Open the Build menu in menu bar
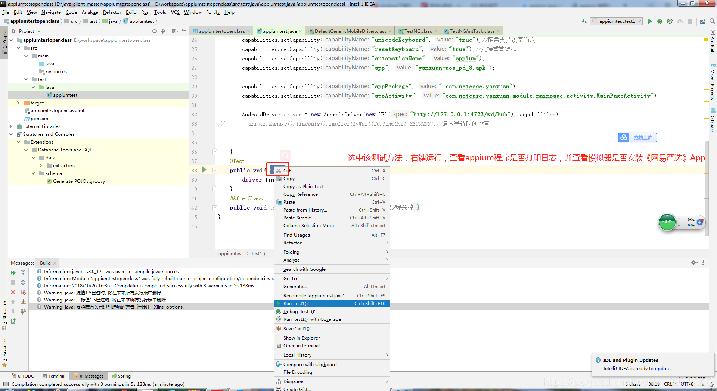The height and width of the screenshot is (391, 717). click(x=131, y=12)
